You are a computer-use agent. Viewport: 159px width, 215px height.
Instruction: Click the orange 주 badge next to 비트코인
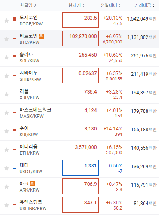pos(41,36)
